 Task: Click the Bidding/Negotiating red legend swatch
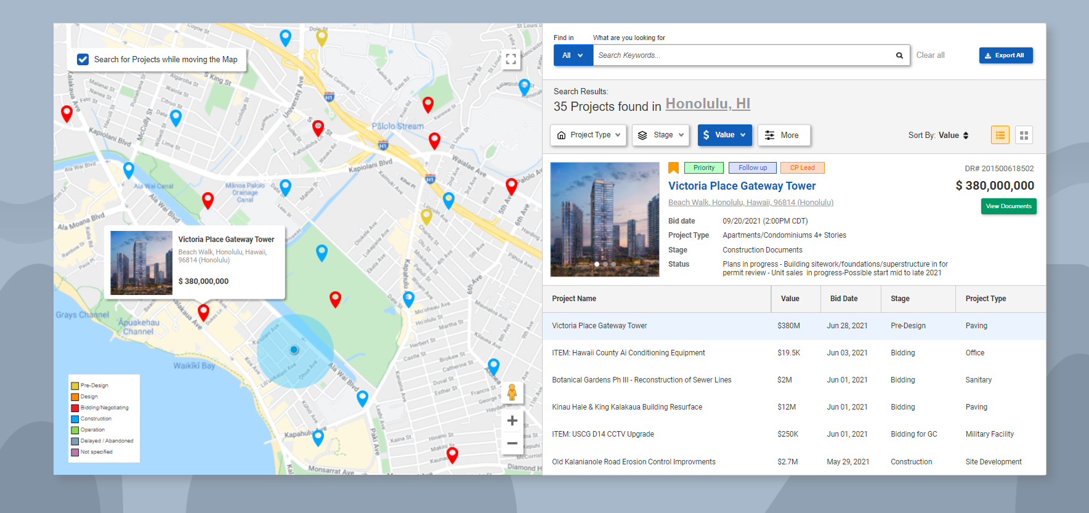point(75,408)
